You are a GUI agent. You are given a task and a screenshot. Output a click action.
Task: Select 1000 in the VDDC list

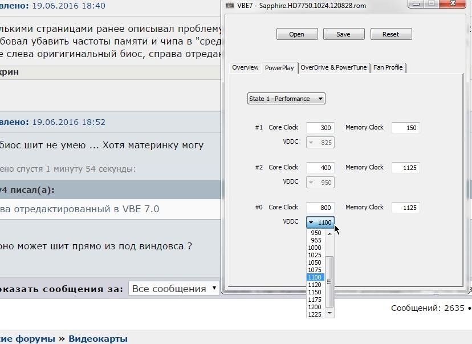[x=316, y=248]
